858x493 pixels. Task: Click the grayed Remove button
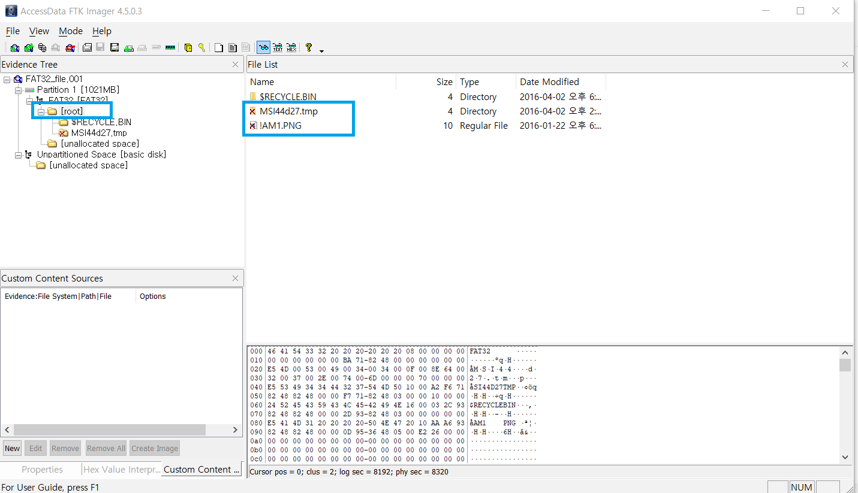pyautogui.click(x=65, y=449)
